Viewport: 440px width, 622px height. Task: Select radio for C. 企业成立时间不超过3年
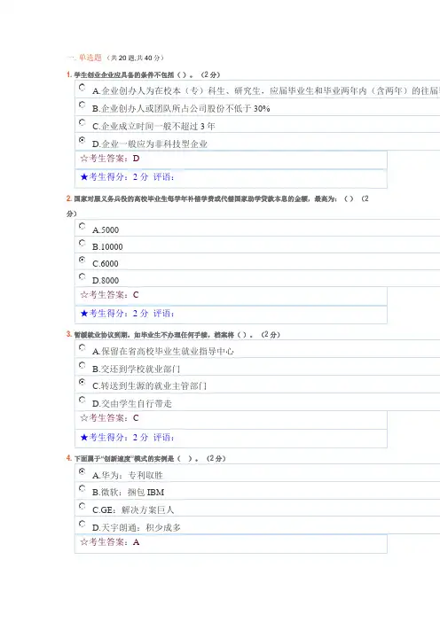point(82,122)
